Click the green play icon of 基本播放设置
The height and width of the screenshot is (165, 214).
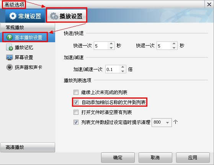(10, 37)
